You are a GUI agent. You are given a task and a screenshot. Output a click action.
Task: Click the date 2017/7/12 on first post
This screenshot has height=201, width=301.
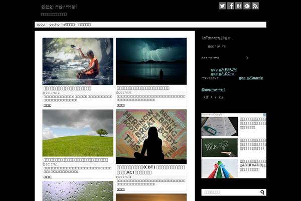click(x=52, y=93)
